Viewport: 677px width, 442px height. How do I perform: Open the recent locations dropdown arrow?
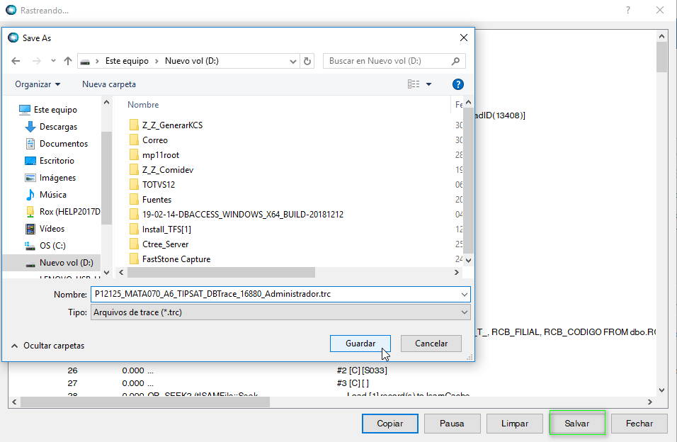point(53,61)
